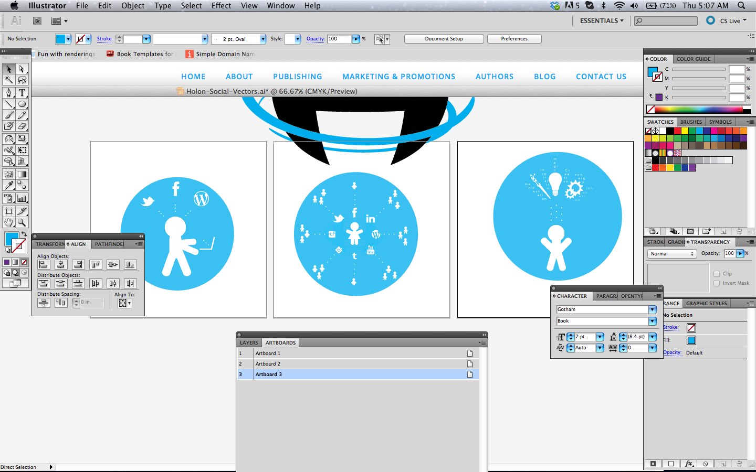Open the Effect menu
Viewport: 756px width, 472px height.
click(x=221, y=6)
